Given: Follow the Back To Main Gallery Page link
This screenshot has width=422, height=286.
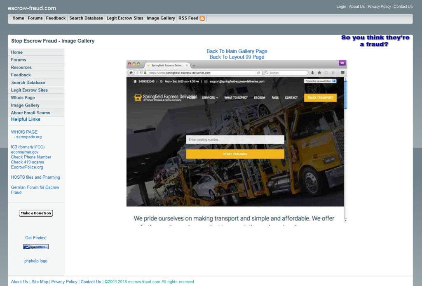Looking at the screenshot, I should click(x=237, y=51).
